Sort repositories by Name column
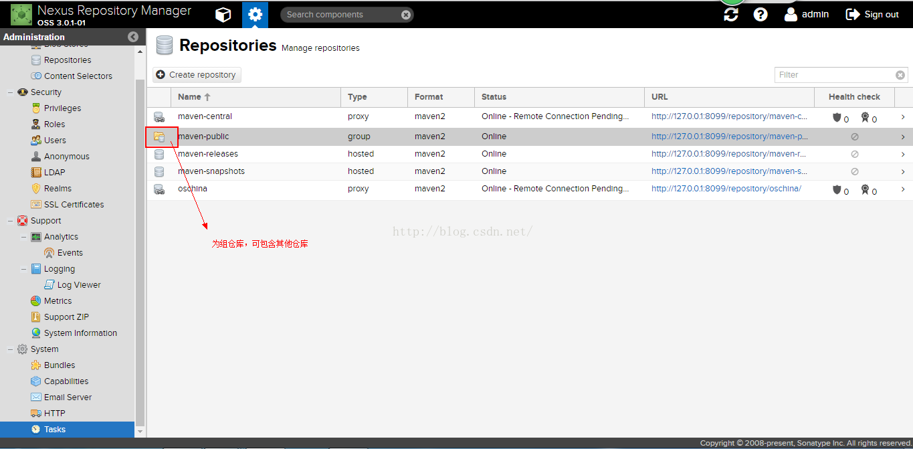 point(256,97)
